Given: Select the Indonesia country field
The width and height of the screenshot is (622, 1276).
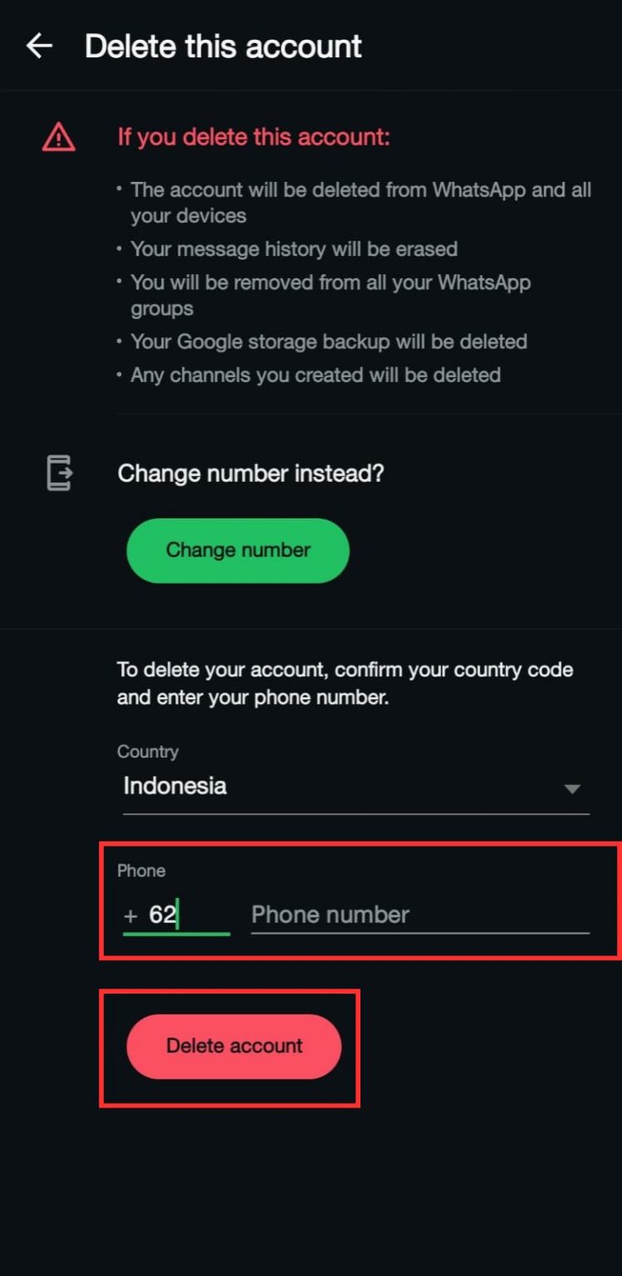Looking at the screenshot, I should coord(356,787).
